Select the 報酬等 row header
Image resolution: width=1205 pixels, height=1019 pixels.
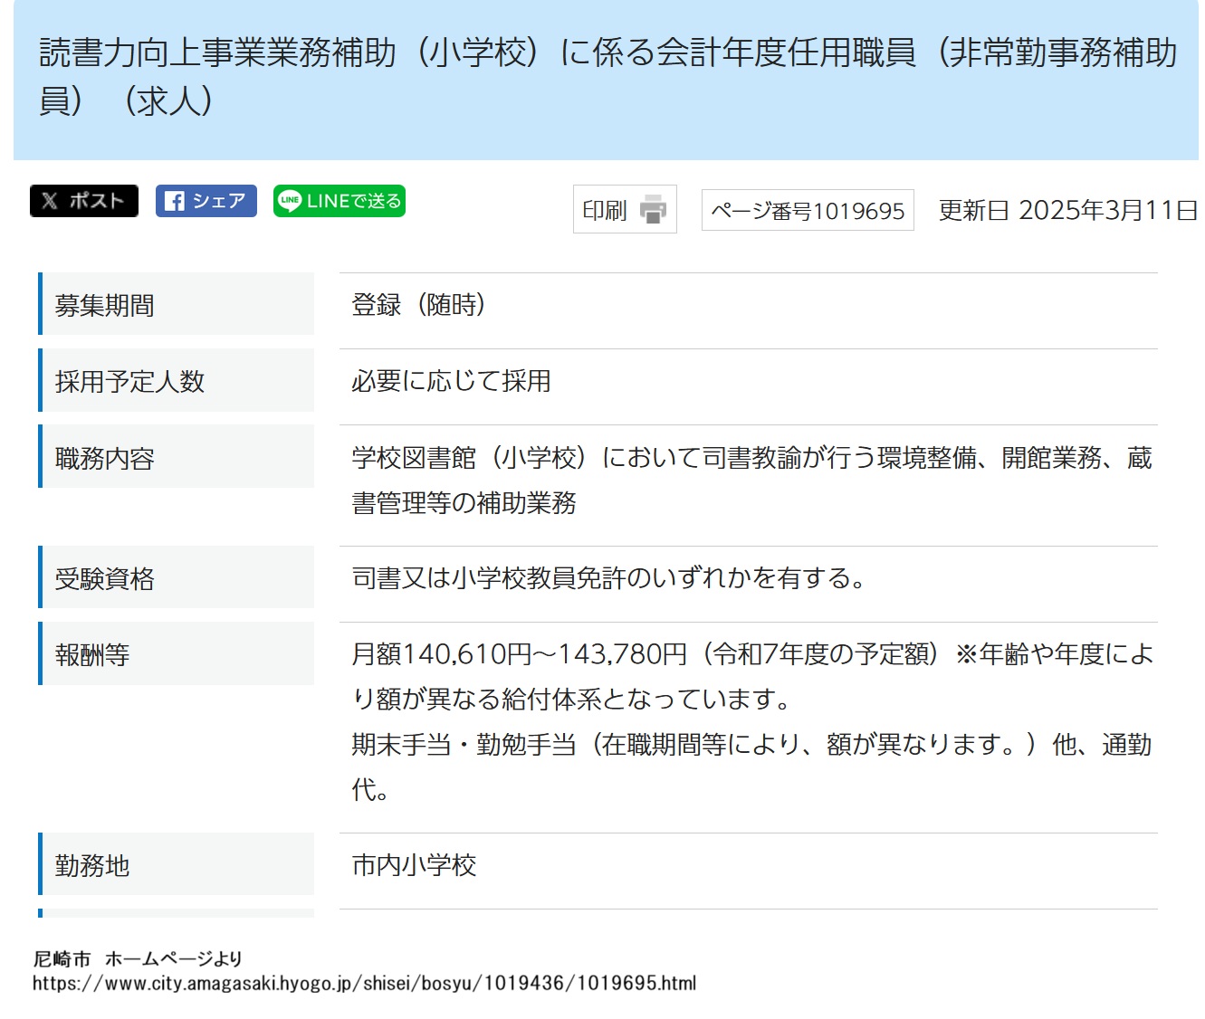pos(92,654)
